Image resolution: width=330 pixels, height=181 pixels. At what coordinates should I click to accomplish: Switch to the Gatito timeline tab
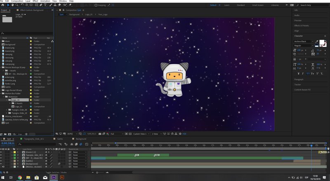(x=60, y=139)
